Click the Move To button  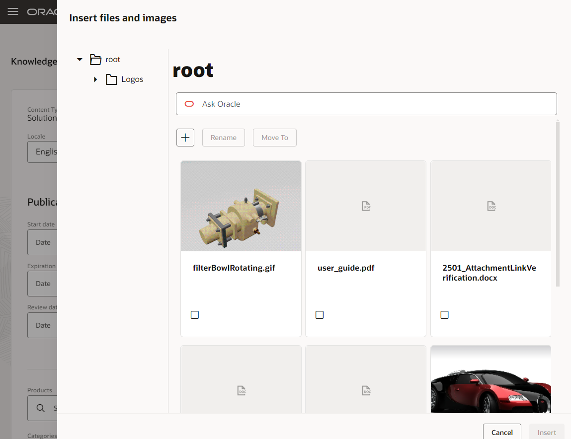click(275, 138)
